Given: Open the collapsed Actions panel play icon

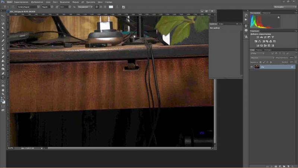Looking at the screenshot, I should [246, 20].
